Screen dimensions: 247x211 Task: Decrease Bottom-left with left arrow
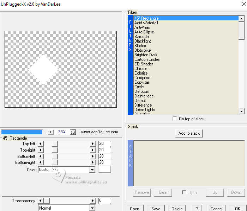[x=41, y=156]
